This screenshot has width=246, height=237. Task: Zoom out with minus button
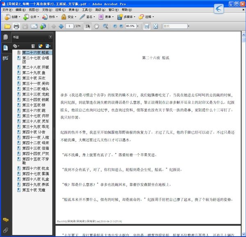pos(115,26)
